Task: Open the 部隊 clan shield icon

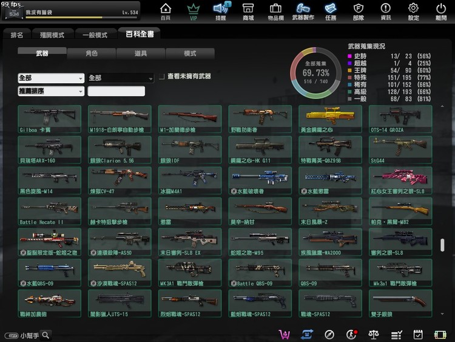Action: [359, 12]
